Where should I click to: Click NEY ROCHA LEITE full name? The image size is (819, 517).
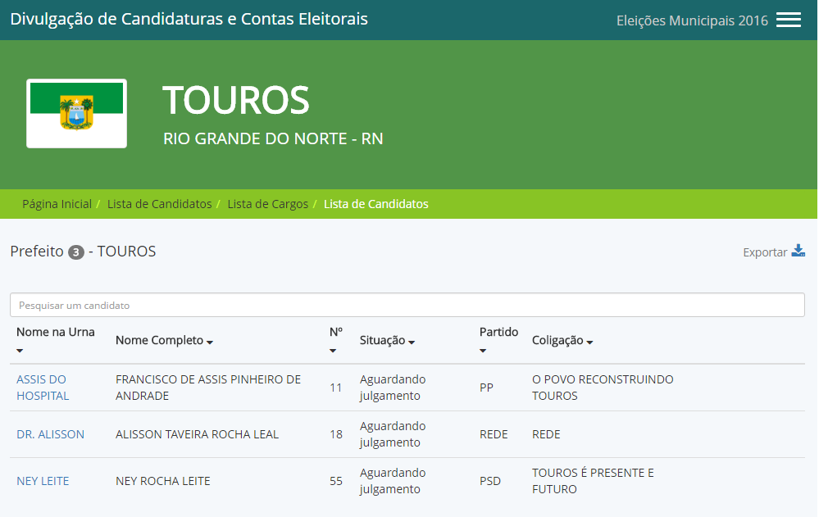tap(163, 481)
